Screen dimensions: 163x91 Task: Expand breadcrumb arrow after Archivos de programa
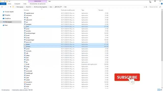point(48,7)
